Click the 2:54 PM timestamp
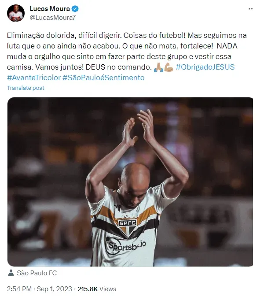 19,289
